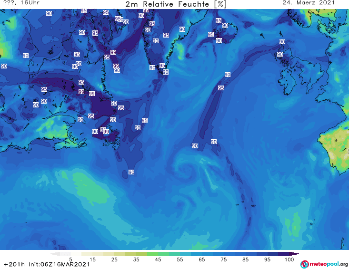Click the '15' tick label on the color scale

(92, 259)
